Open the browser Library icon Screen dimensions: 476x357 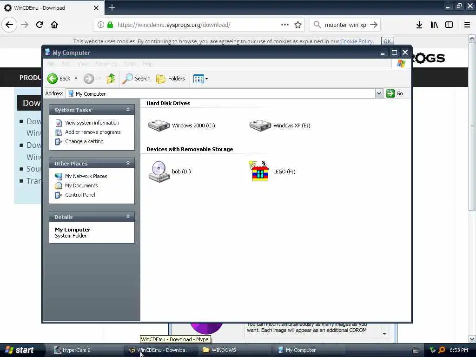pos(434,25)
